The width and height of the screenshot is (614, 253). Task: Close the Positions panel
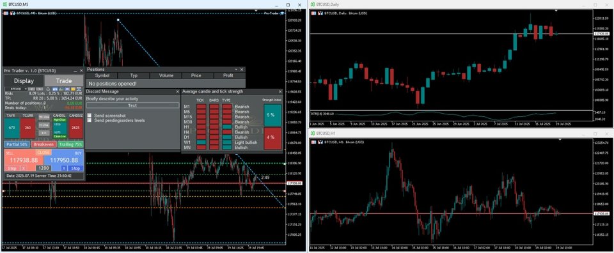point(242,70)
